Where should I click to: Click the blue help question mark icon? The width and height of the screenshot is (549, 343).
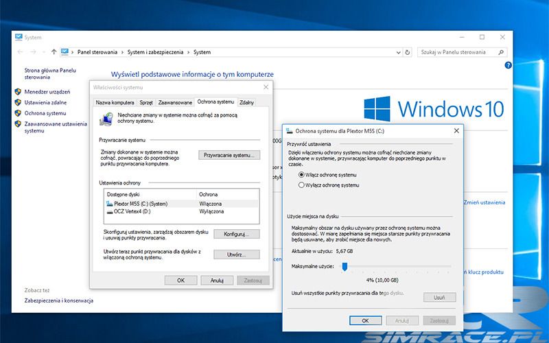coord(508,65)
